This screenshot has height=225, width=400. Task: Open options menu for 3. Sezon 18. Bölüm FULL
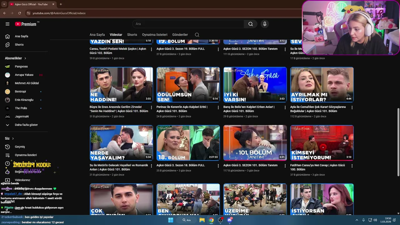218,166
